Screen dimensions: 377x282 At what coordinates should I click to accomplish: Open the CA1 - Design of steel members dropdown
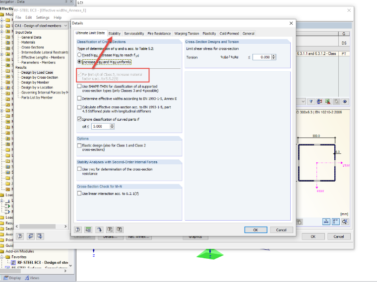click(65, 26)
